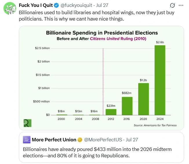Click the Fuck You I Quit display name
The width and height of the screenshot is (189, 164).
point(36,5)
